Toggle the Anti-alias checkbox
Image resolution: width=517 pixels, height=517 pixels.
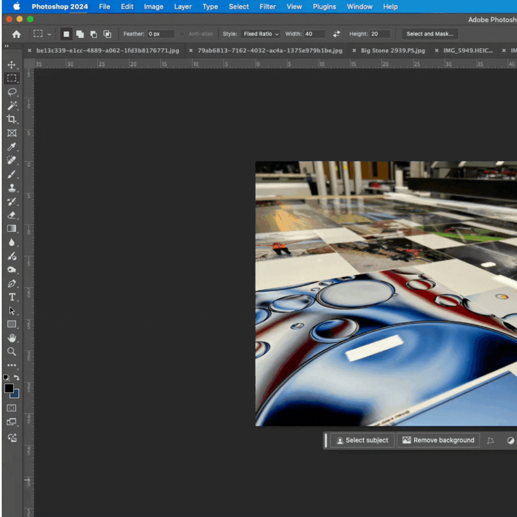tap(182, 34)
